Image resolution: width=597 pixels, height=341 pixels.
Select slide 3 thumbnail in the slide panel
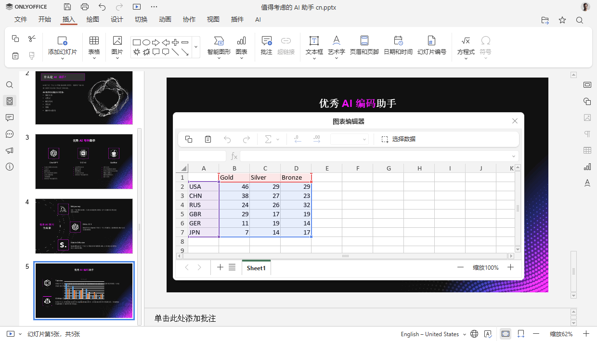(84, 161)
